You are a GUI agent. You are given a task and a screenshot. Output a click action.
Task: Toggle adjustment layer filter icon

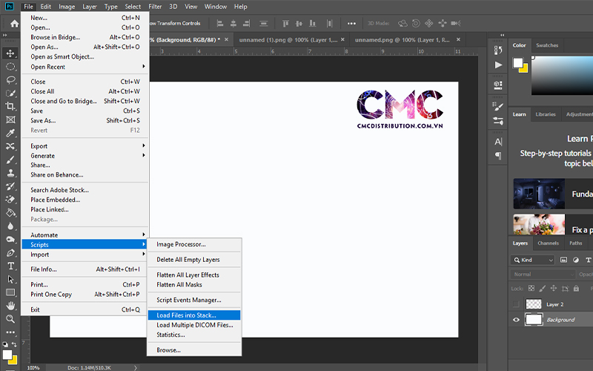click(x=576, y=260)
